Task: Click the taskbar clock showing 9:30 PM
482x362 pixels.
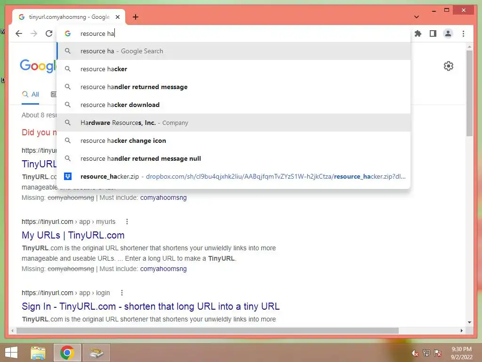Action: 461,353
